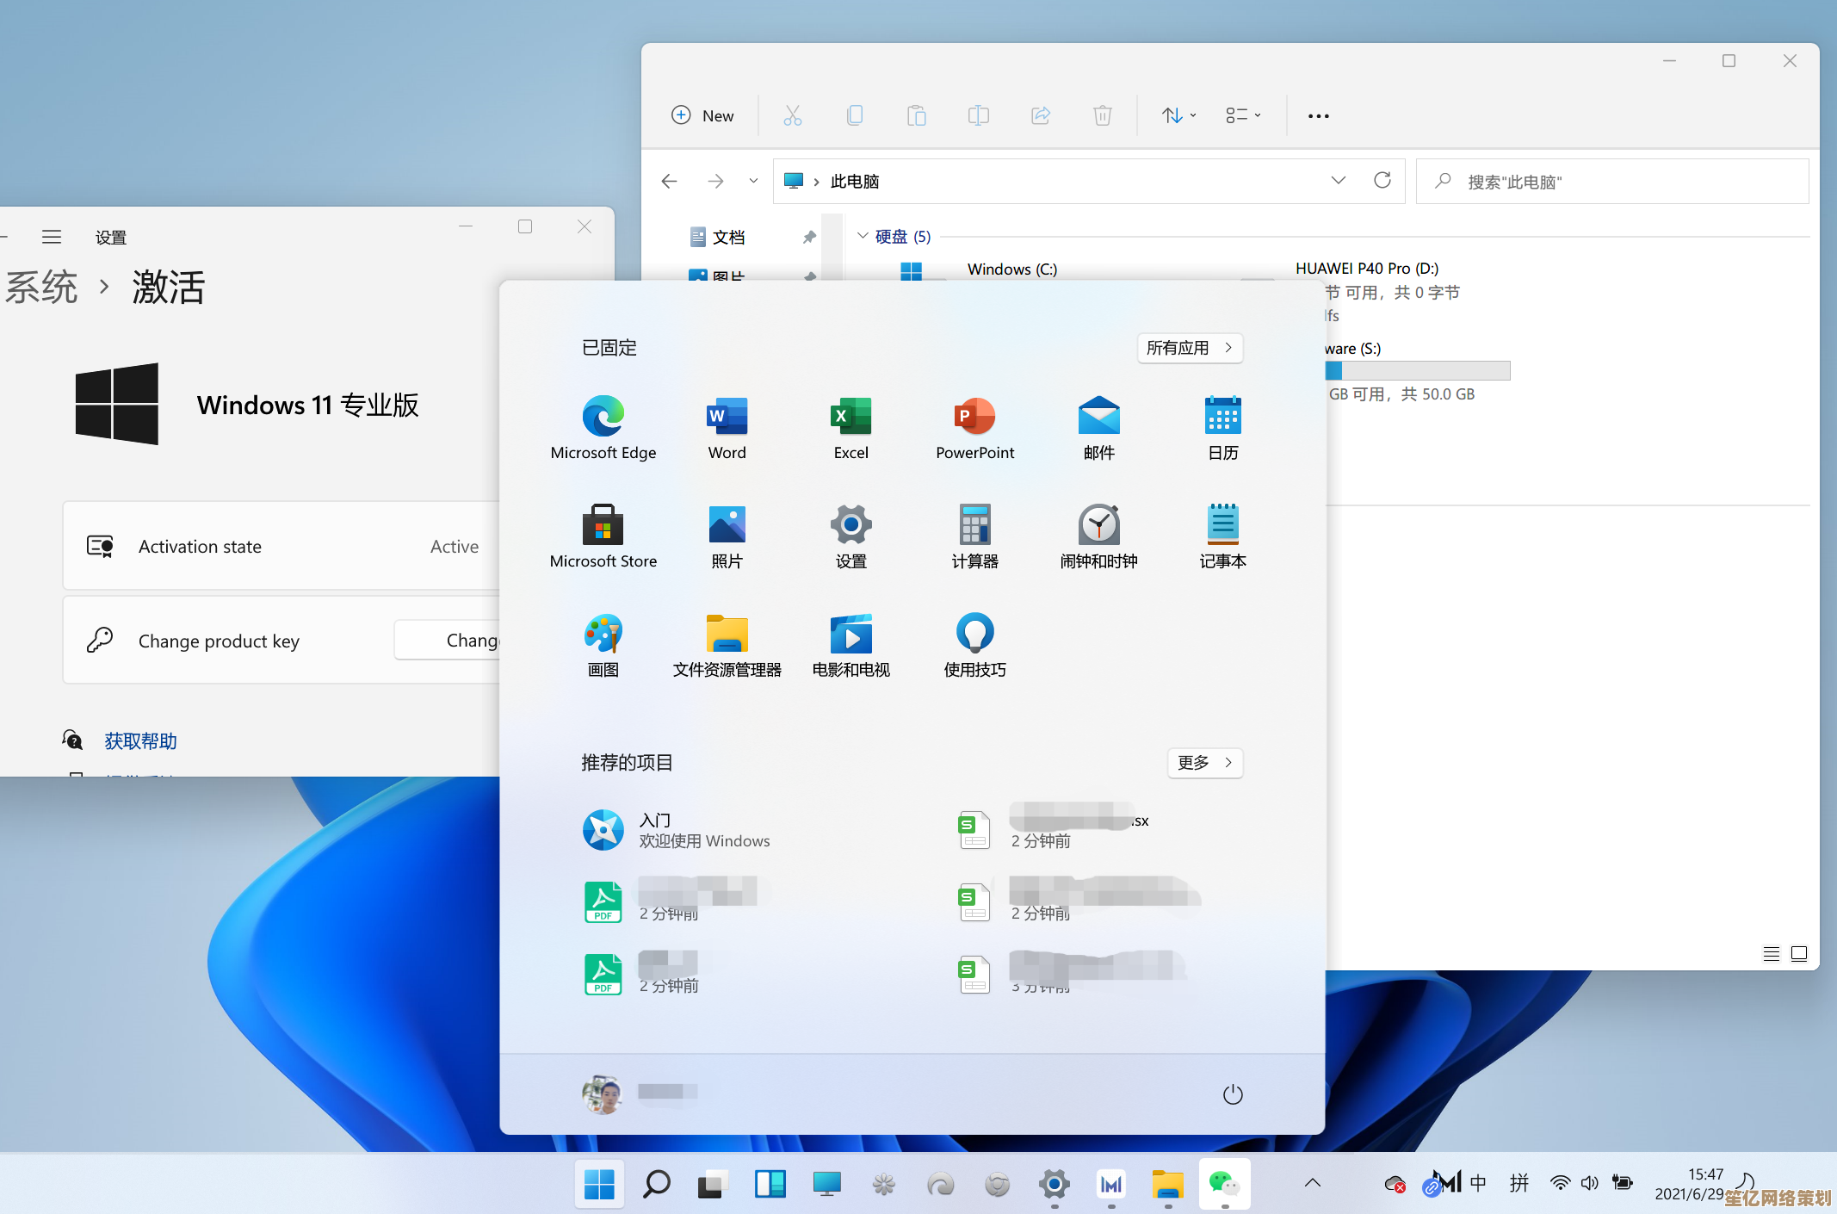
Task: Open Microsoft Edge from pinned apps
Action: click(603, 427)
